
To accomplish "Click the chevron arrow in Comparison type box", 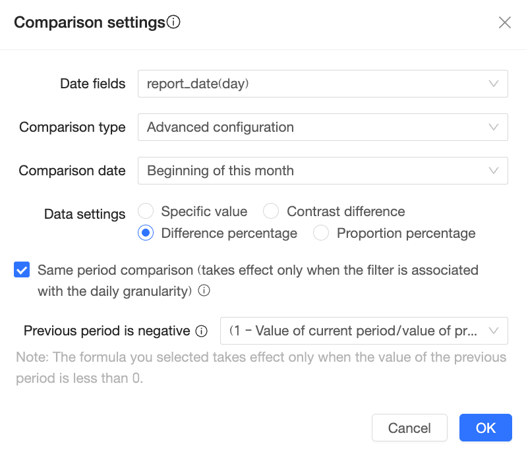I will [x=494, y=127].
